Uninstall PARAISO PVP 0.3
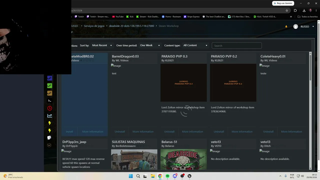The image size is (320, 180). point(169,131)
